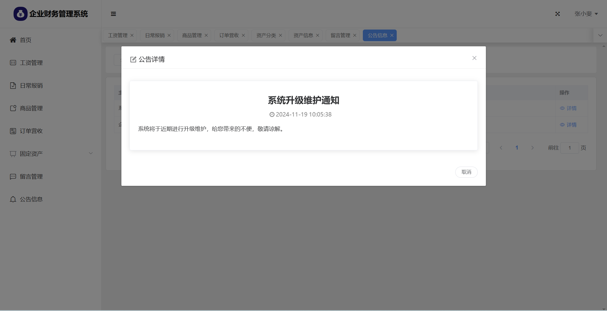607x311 pixels.
Task: Open the tab list dropdown chevron
Action: (600, 35)
